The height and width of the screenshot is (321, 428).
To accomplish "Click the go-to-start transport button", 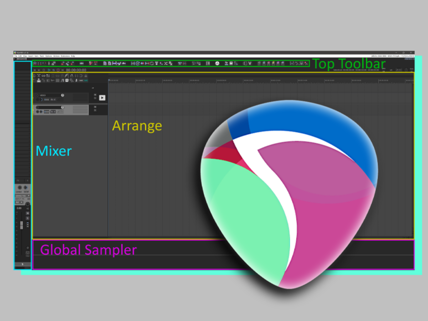I will (35, 70).
